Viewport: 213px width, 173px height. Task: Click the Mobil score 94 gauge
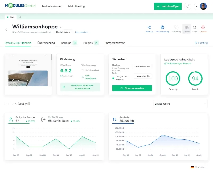[195, 79]
